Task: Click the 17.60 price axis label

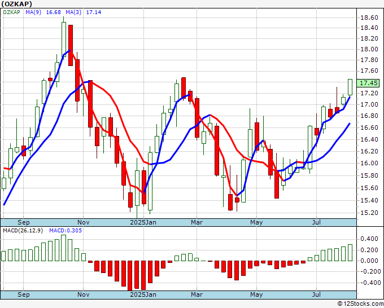Action: click(369, 71)
